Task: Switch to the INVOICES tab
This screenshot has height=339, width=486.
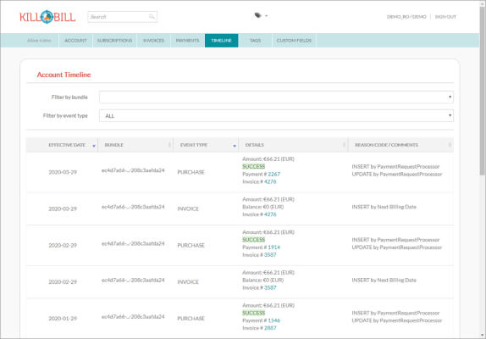Action: 154,41
